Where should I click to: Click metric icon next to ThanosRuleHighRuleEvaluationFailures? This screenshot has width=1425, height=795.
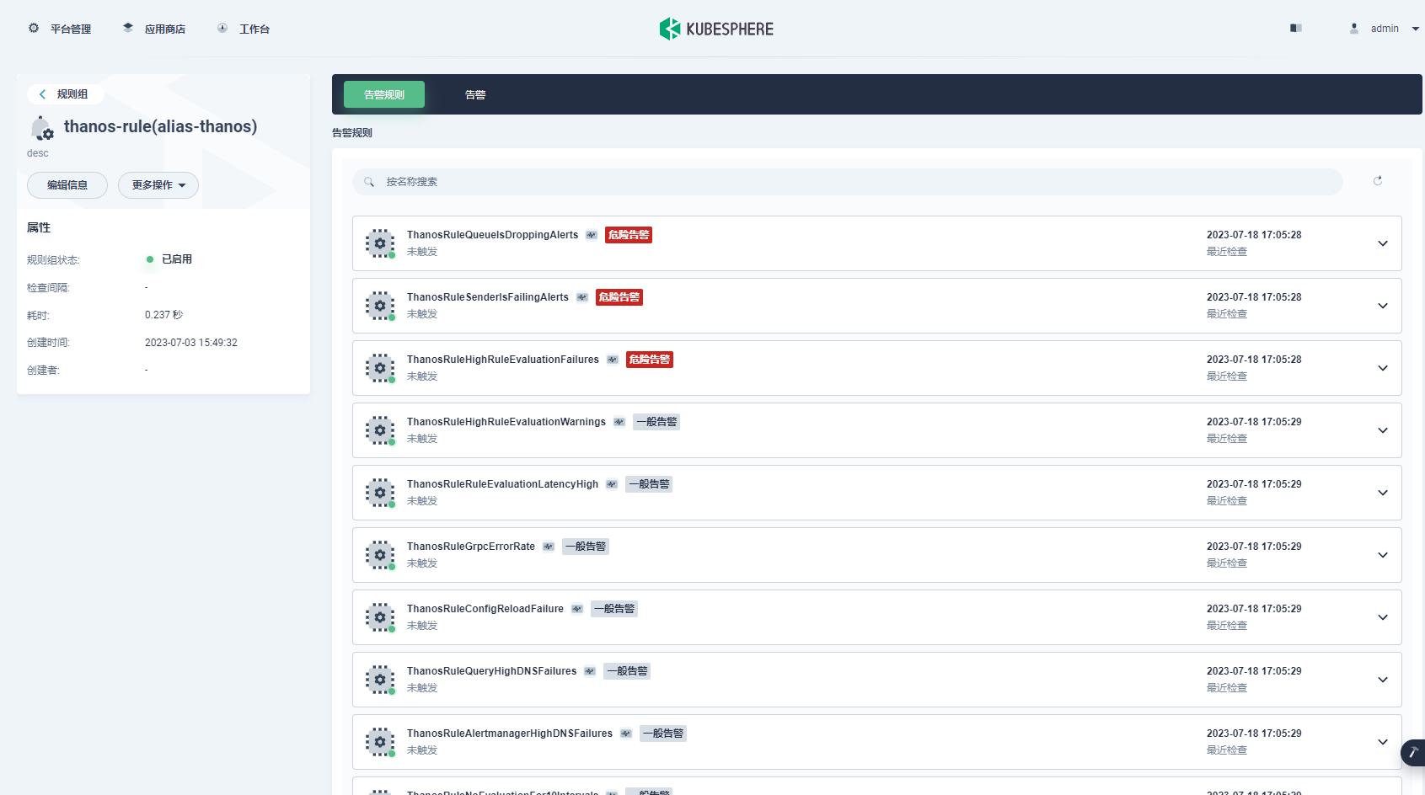pyautogui.click(x=613, y=360)
